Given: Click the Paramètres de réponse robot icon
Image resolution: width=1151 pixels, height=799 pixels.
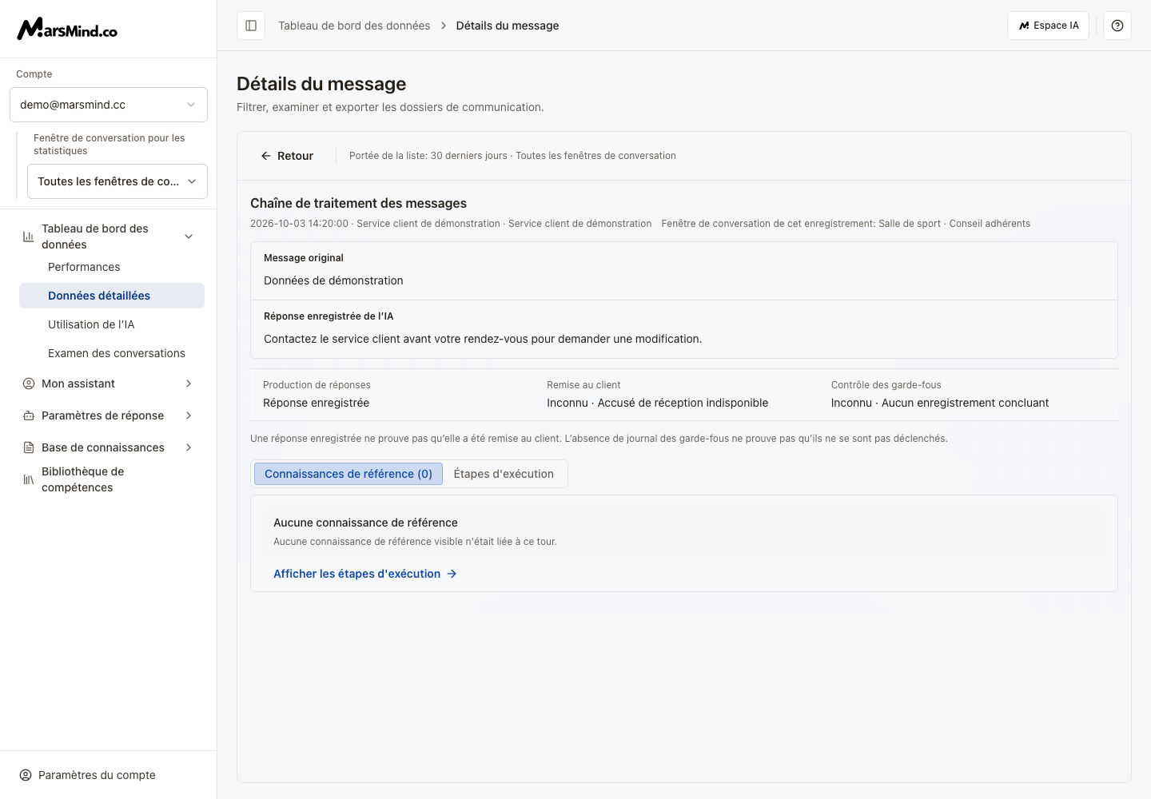Looking at the screenshot, I should tap(29, 415).
